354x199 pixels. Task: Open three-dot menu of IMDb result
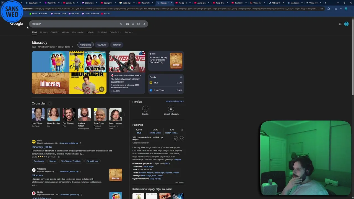pos(80,143)
